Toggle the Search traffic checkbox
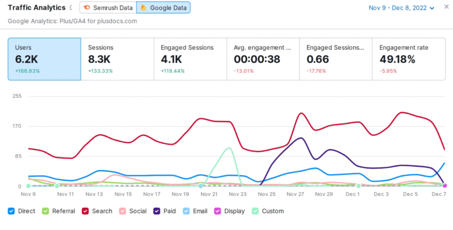 [85, 211]
